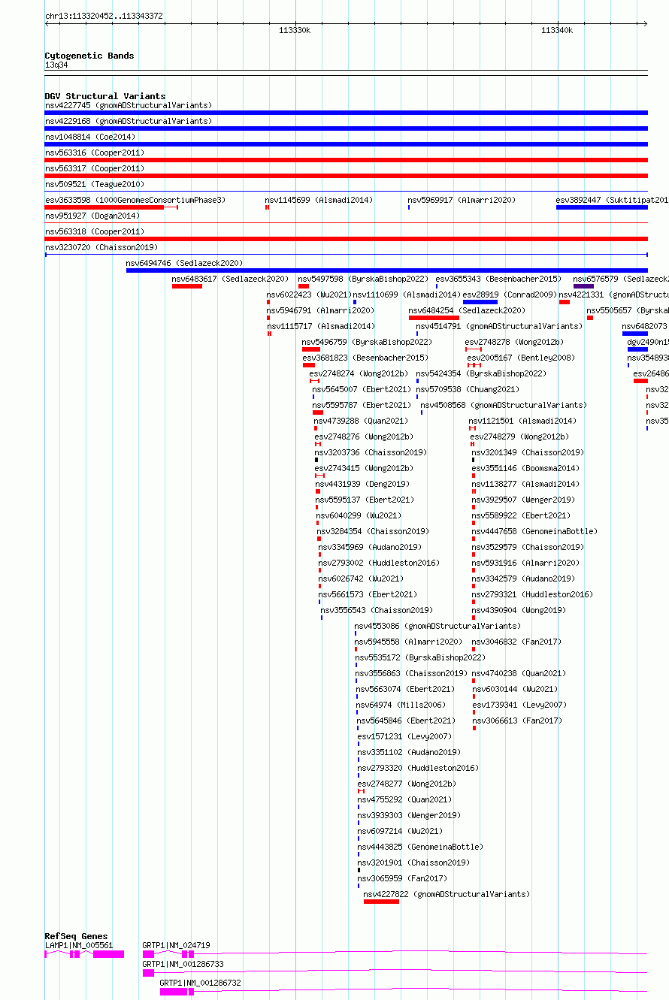Click nsv3230720 (Chaisson2019) label

(101, 247)
